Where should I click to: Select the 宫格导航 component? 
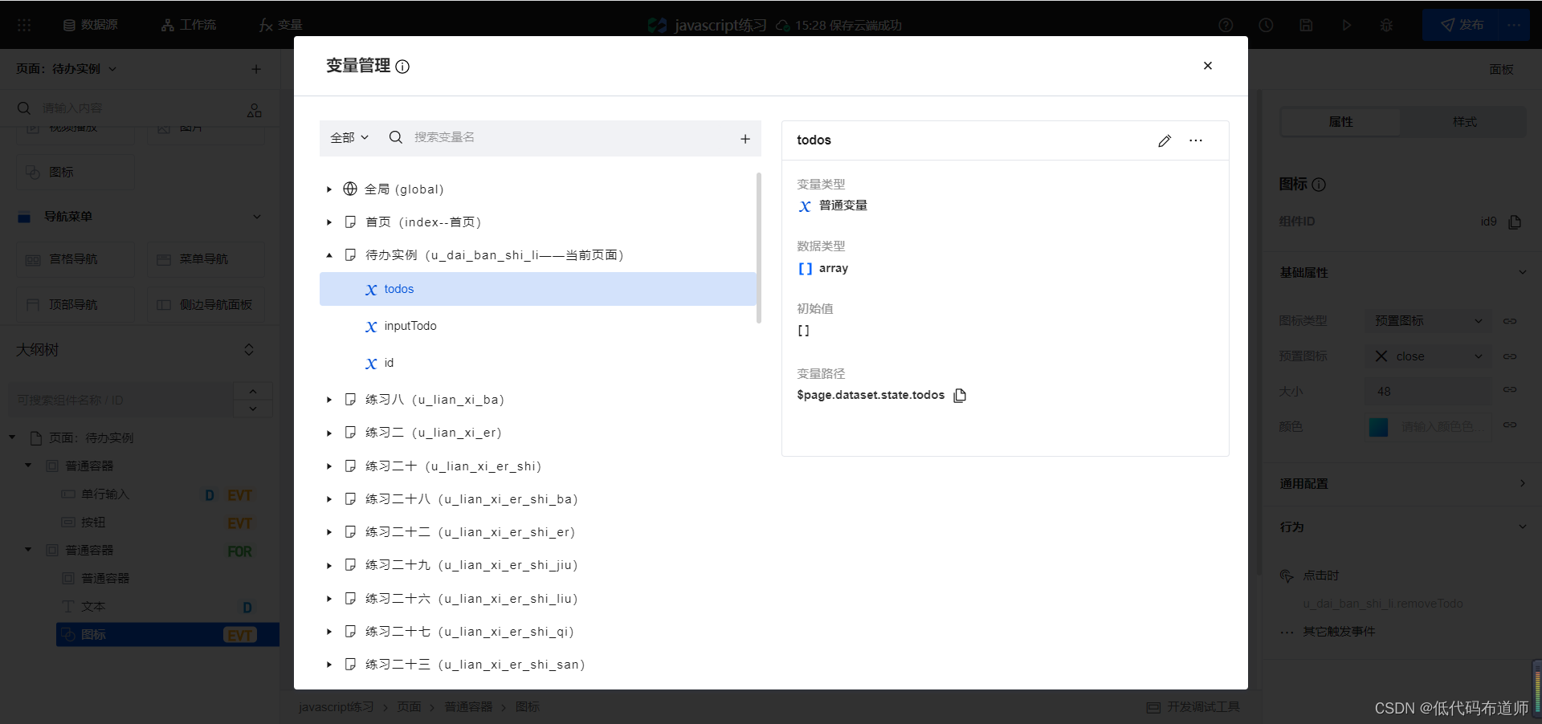pos(75,259)
